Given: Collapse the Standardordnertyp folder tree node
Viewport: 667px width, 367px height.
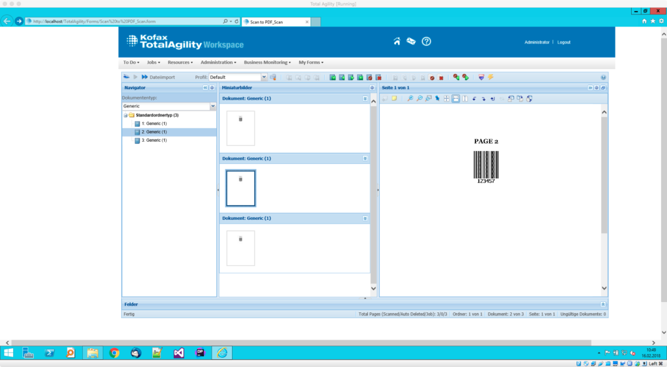Looking at the screenshot, I should (124, 115).
